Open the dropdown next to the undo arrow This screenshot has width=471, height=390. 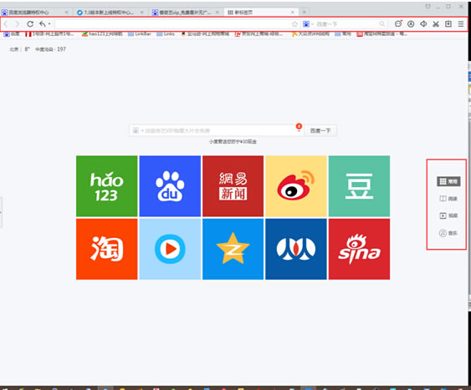pyautogui.click(x=49, y=24)
